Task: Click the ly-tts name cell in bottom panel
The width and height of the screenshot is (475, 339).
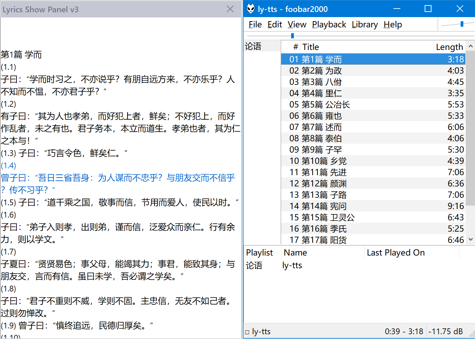Action: [292, 265]
